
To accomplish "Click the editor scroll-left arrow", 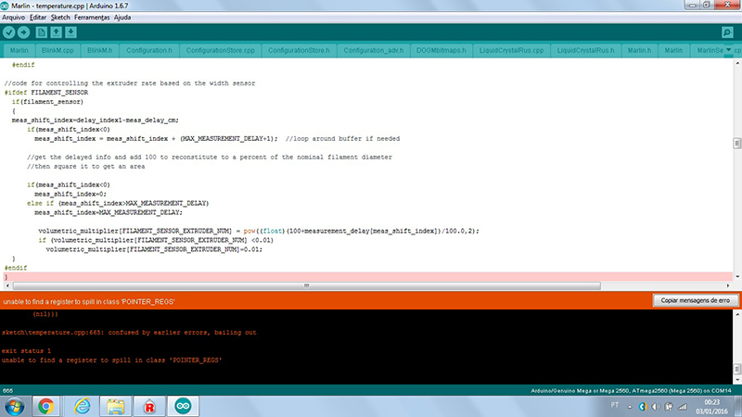I will pyautogui.click(x=7, y=285).
